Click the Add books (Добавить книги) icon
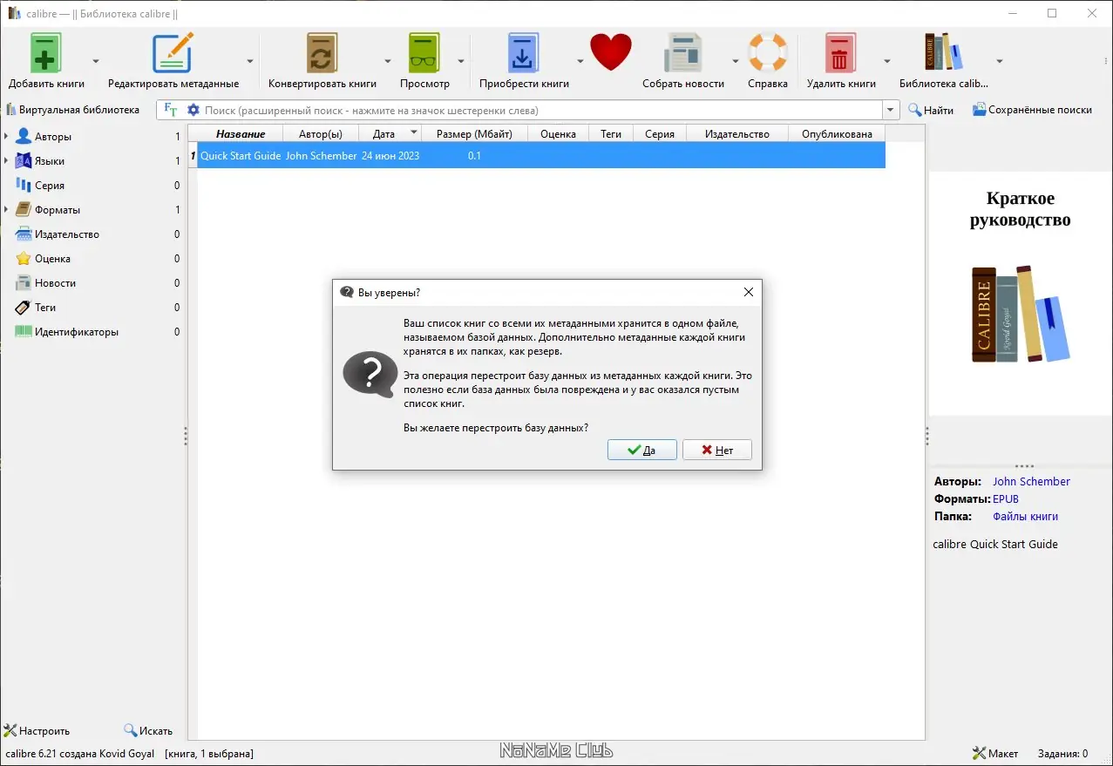The width and height of the screenshot is (1113, 766). click(46, 54)
